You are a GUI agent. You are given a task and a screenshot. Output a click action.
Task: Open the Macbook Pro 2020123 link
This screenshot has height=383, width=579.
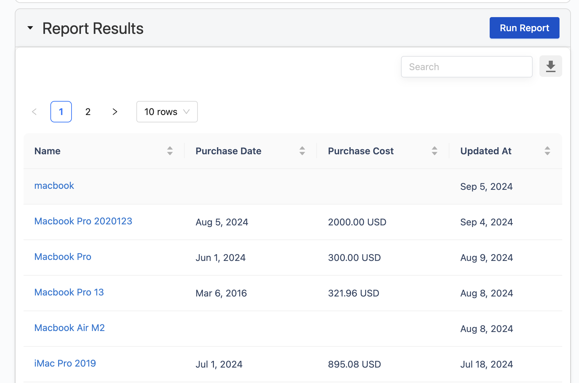click(83, 221)
